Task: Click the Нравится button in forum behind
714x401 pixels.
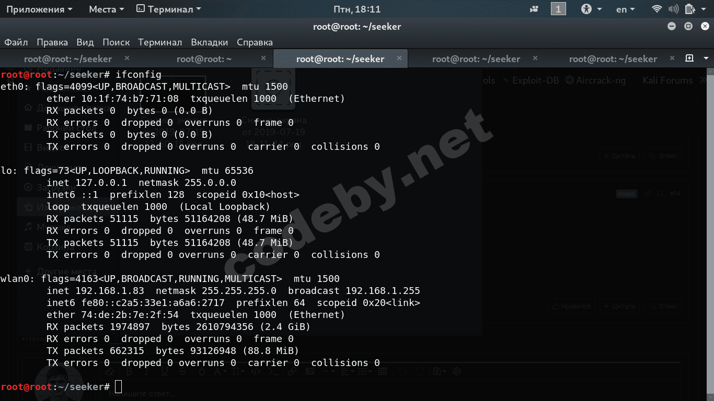Action: pyautogui.click(x=571, y=306)
